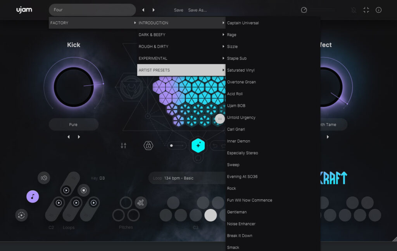Image resolution: width=397 pixels, height=251 pixels.
Task: Go to next preset arrow in top bar
Action: coord(154,10)
